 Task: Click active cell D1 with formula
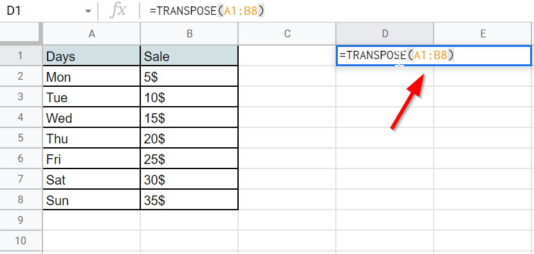[434, 55]
